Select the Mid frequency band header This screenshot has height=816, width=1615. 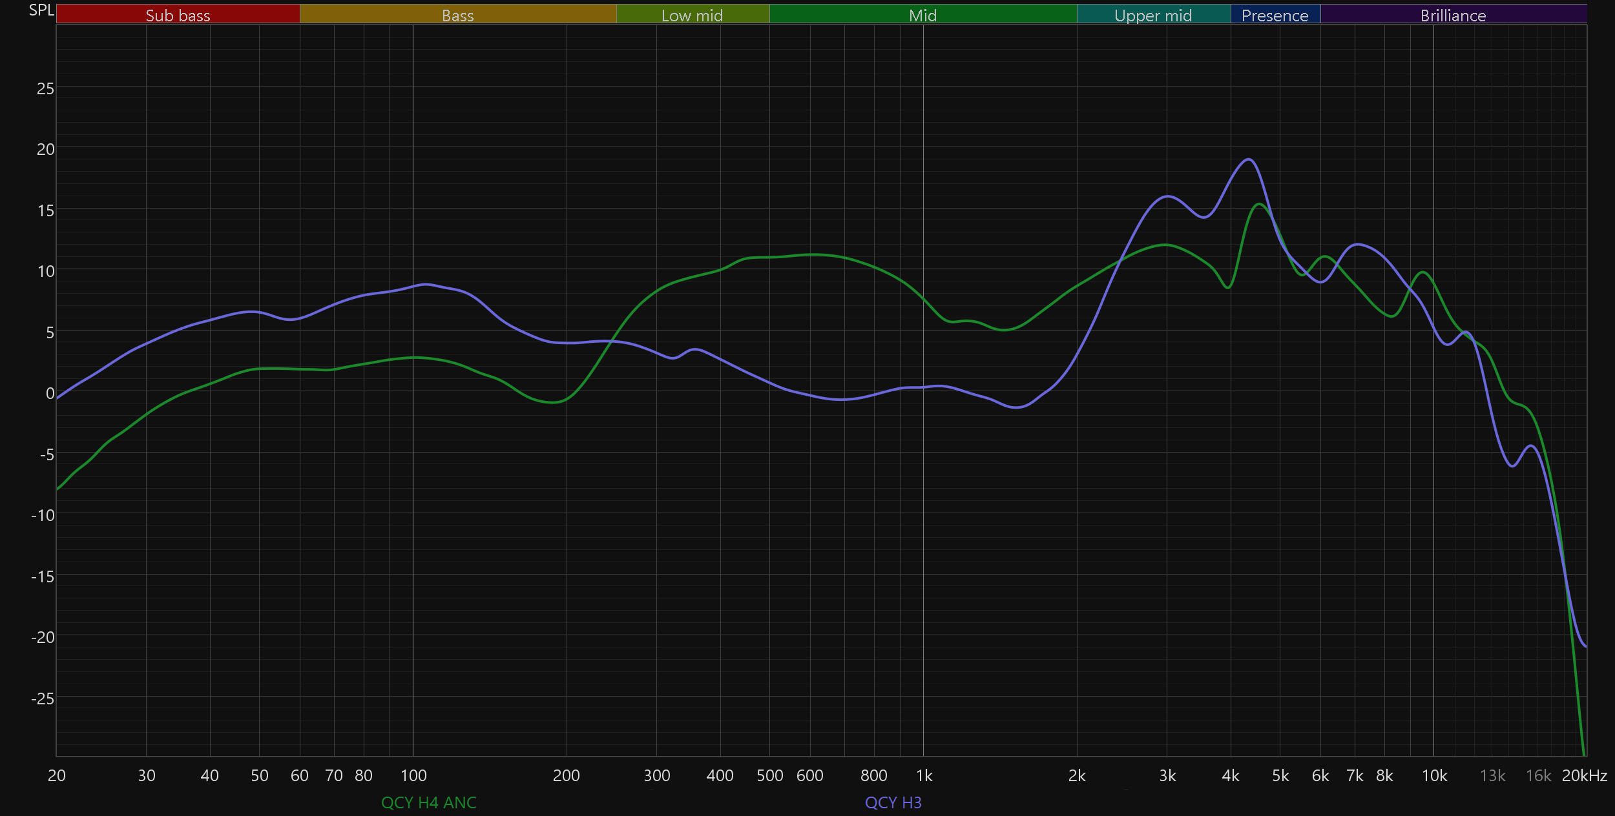click(x=922, y=15)
